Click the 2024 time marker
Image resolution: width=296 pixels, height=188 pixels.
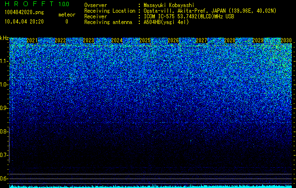[x=117, y=40]
